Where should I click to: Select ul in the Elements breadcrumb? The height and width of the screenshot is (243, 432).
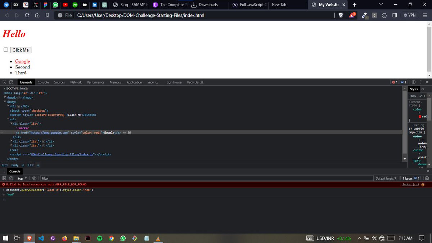(x=23, y=165)
